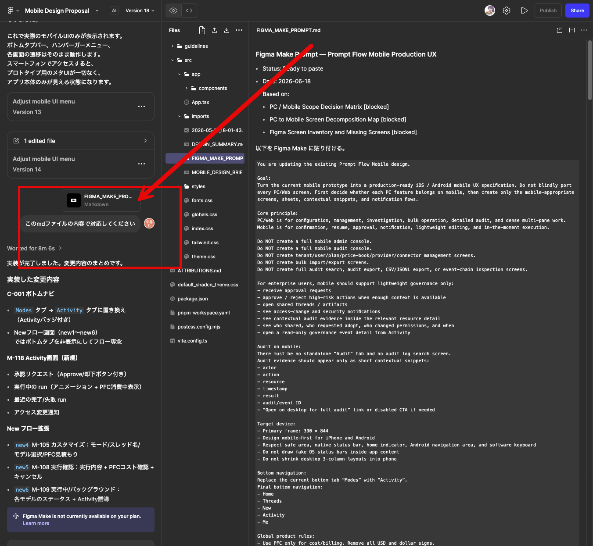The width and height of the screenshot is (593, 546).
Task: Open the Version 18 dropdown
Action: 140,11
